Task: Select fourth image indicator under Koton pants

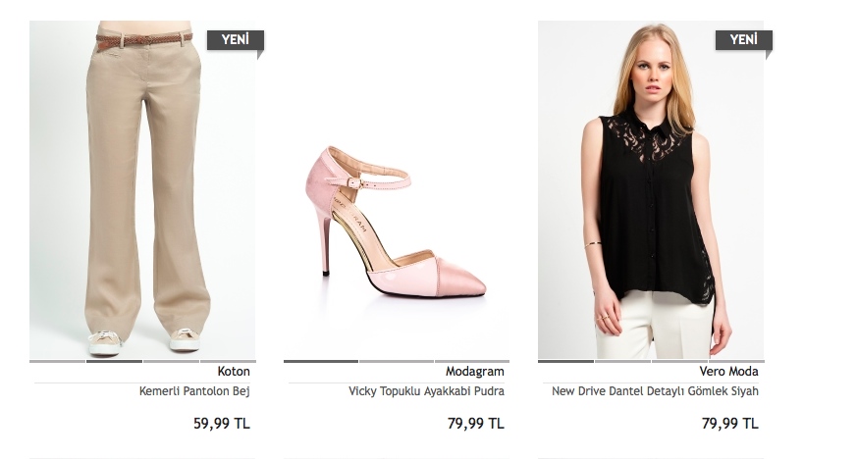Action: point(228,361)
